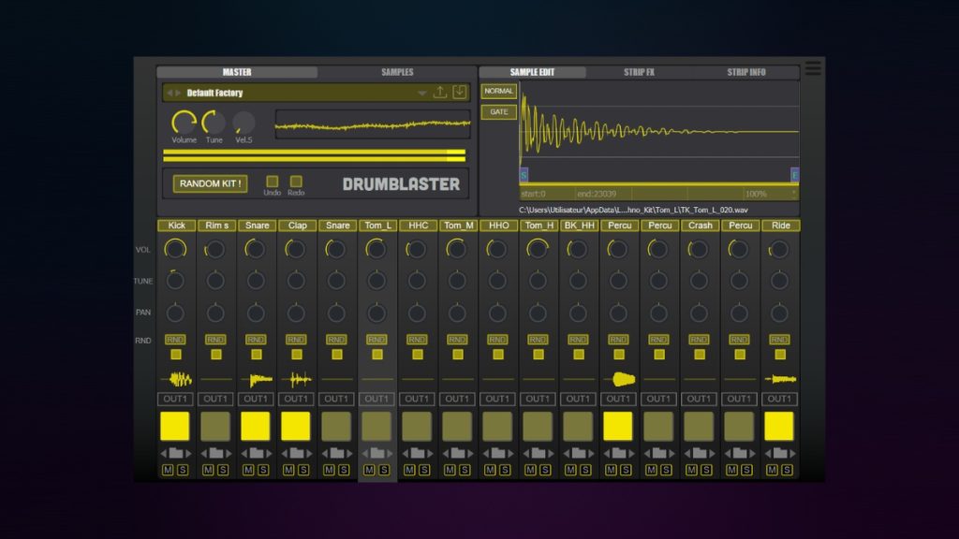Image resolution: width=959 pixels, height=539 pixels.
Task: Click the Kick VOL knob
Action: click(175, 249)
